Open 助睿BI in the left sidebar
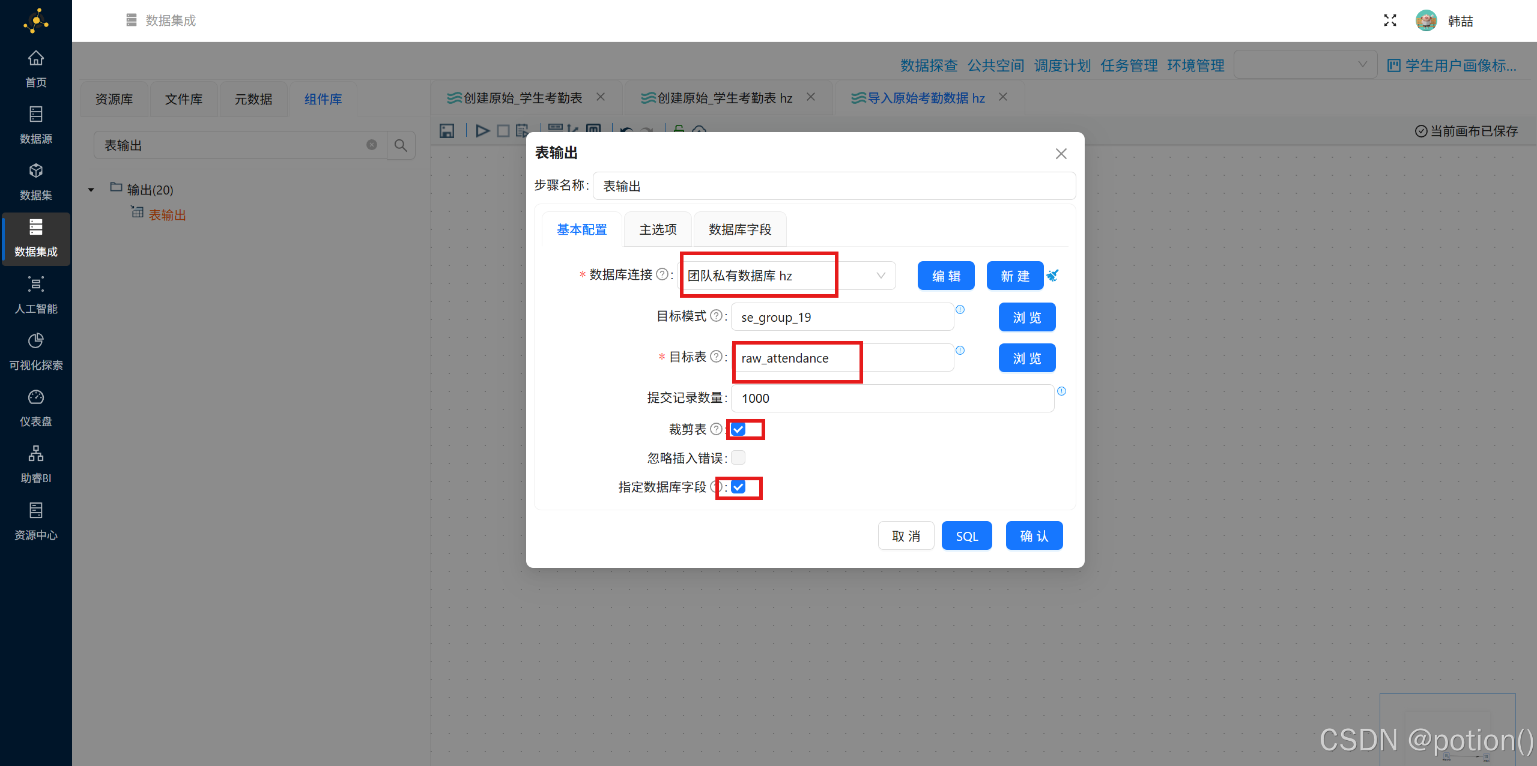Image resolution: width=1537 pixels, height=766 pixels. (x=36, y=464)
